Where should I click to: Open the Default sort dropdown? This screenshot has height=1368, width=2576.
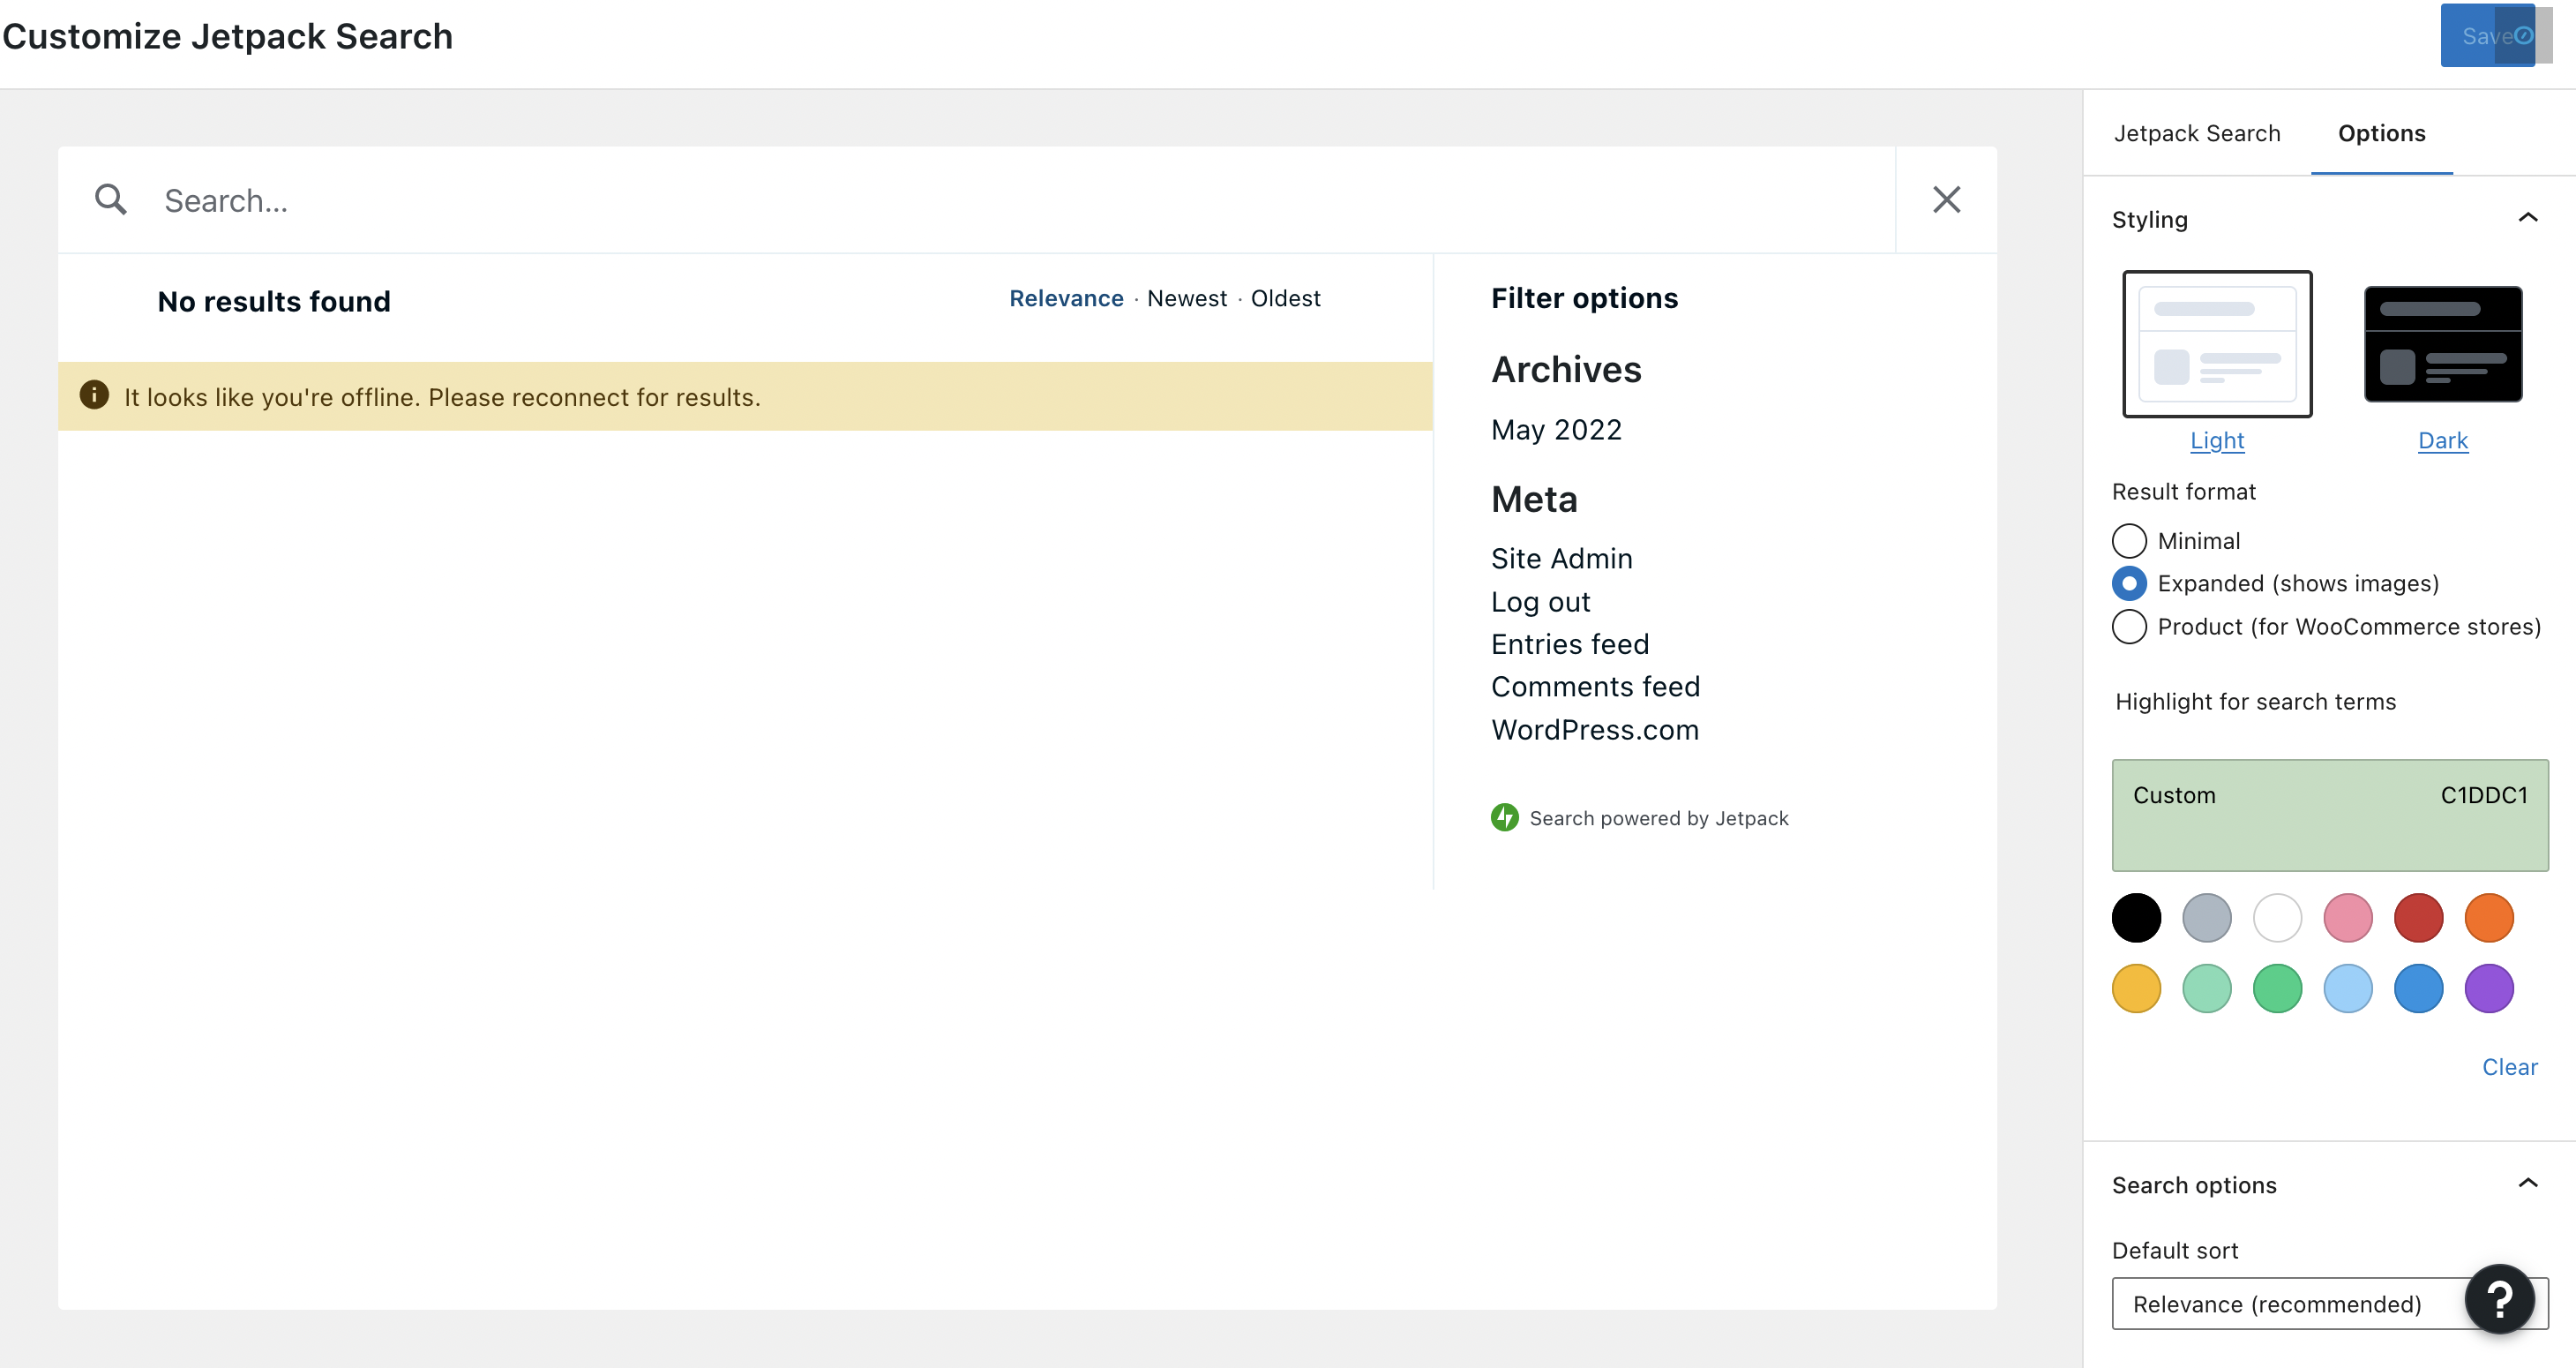tap(2330, 1303)
